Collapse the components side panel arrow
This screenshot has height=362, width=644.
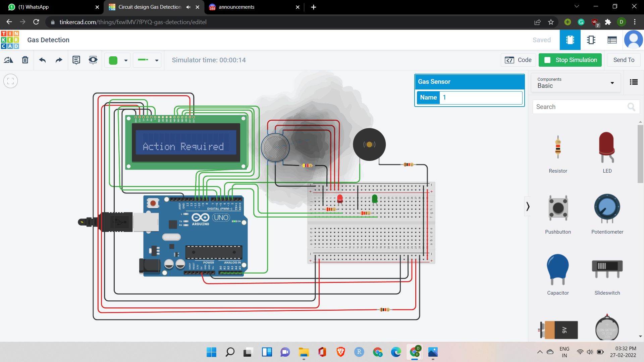coord(528,206)
